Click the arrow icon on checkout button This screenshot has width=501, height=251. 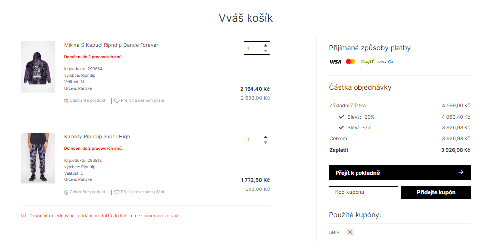tap(461, 172)
